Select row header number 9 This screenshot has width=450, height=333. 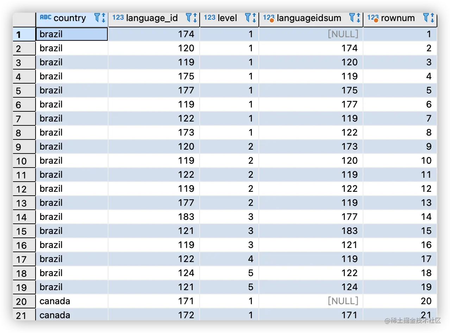24,146
